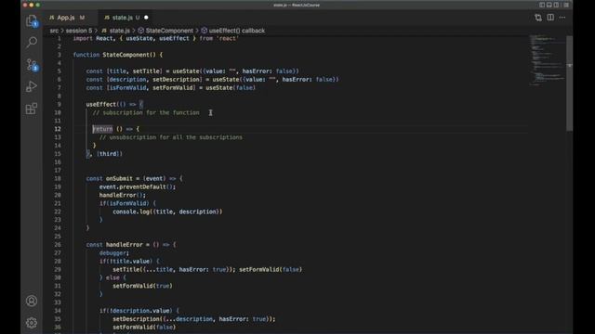Open the src breadcrumb dropdown
Viewport: 595px width, 334px height.
pyautogui.click(x=54, y=31)
